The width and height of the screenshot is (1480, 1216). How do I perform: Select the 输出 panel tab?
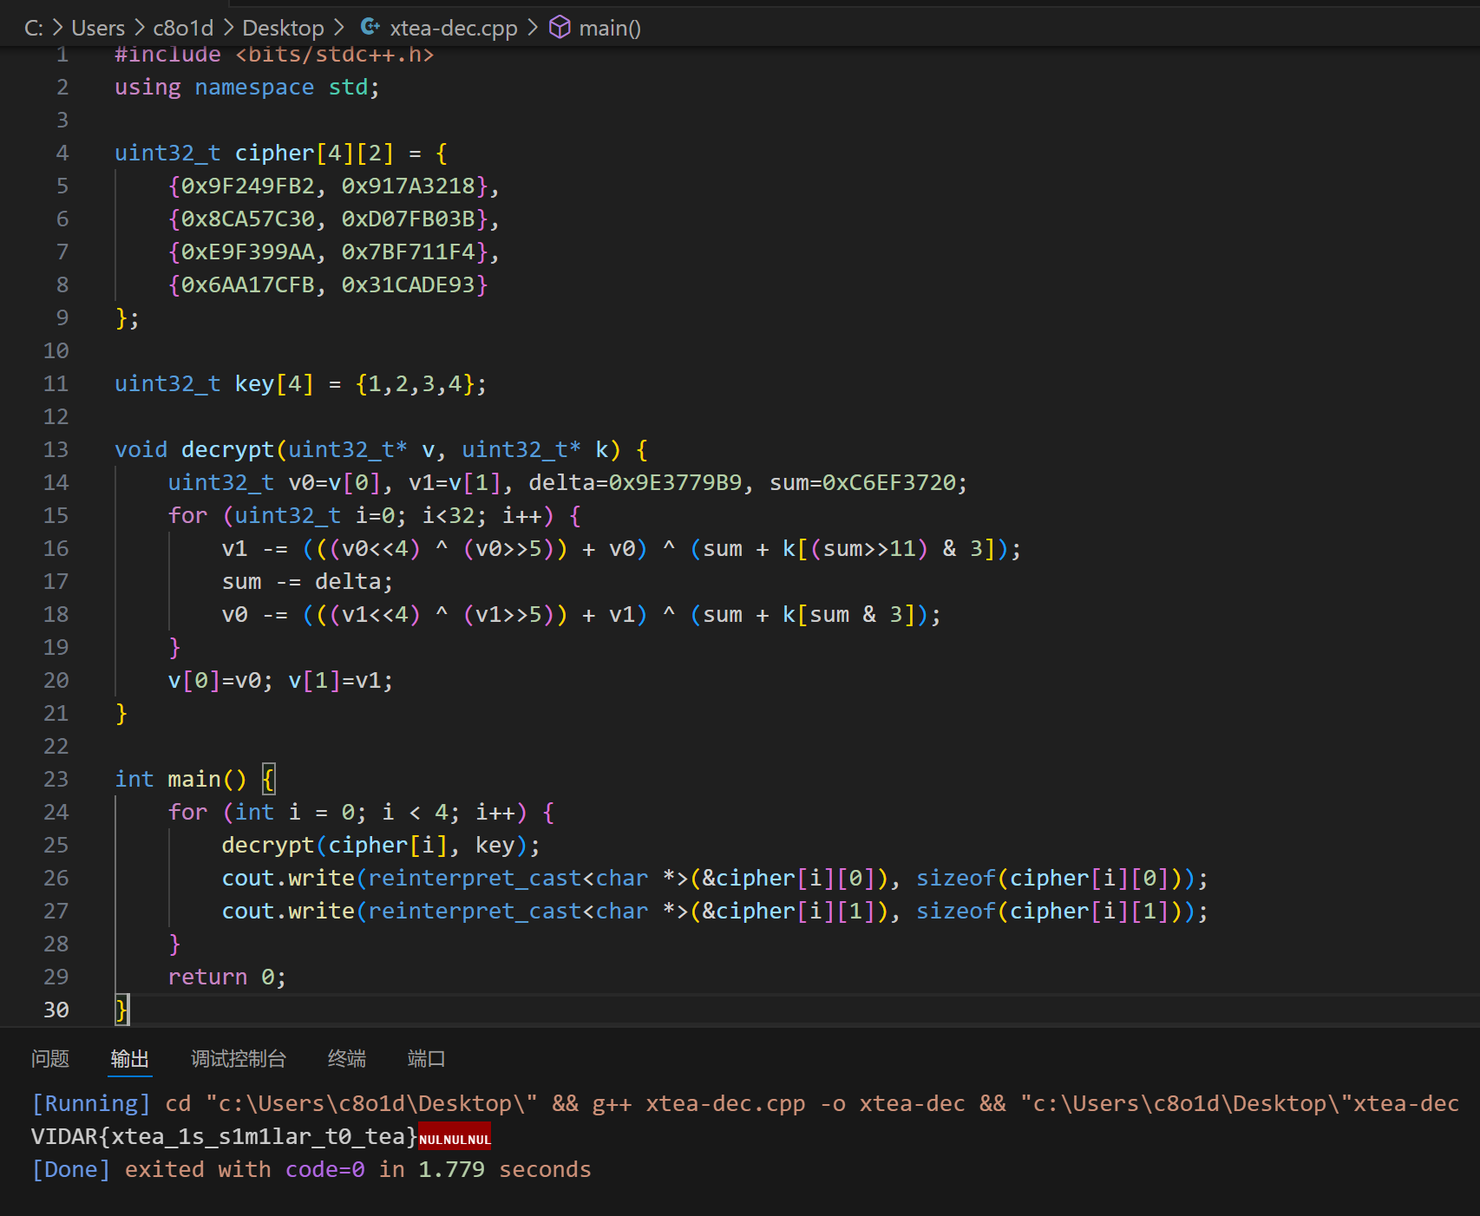(130, 1058)
